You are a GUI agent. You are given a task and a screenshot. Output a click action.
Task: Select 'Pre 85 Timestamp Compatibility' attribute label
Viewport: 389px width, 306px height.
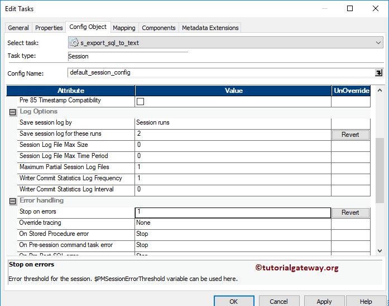60,100
